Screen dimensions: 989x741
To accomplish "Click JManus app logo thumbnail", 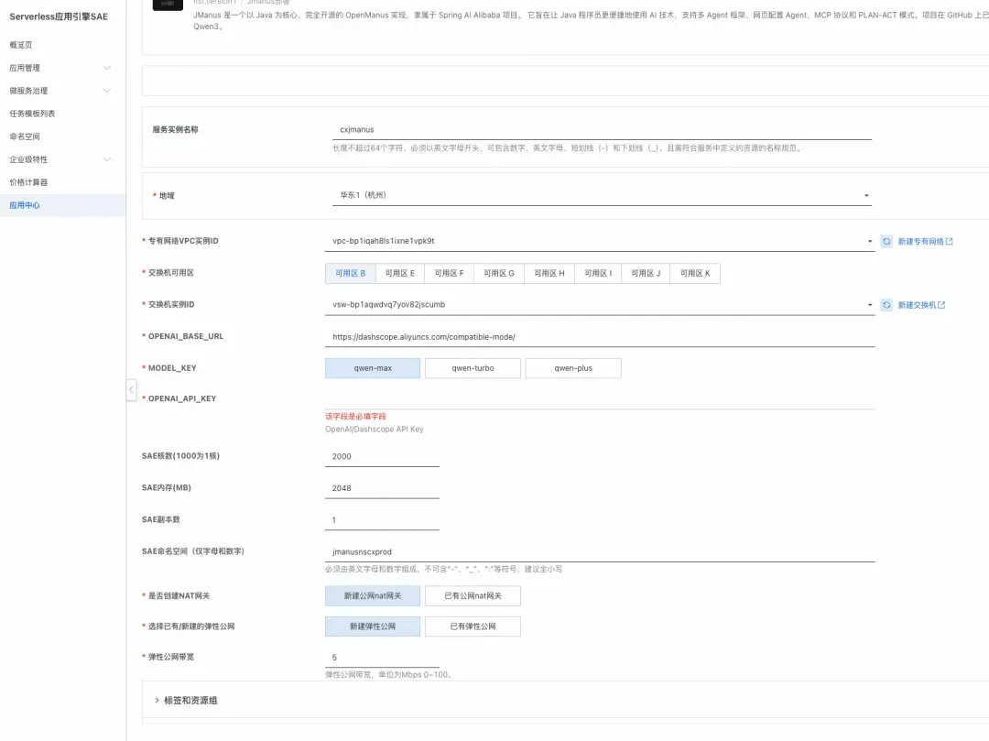I will coord(168,5).
